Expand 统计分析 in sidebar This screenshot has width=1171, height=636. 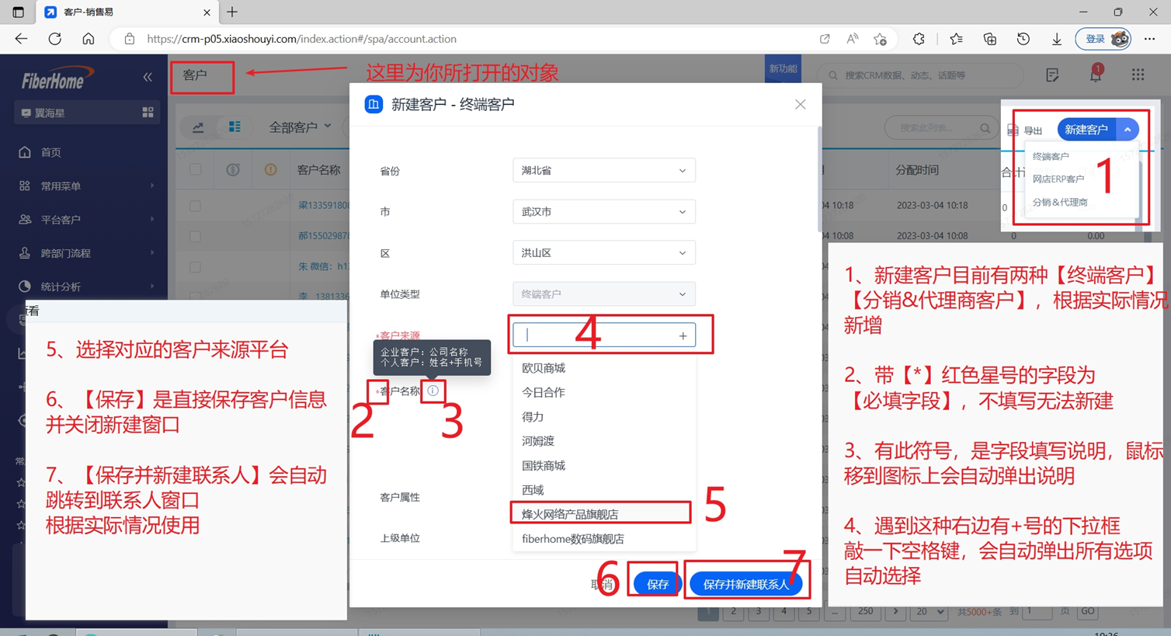tap(85, 287)
